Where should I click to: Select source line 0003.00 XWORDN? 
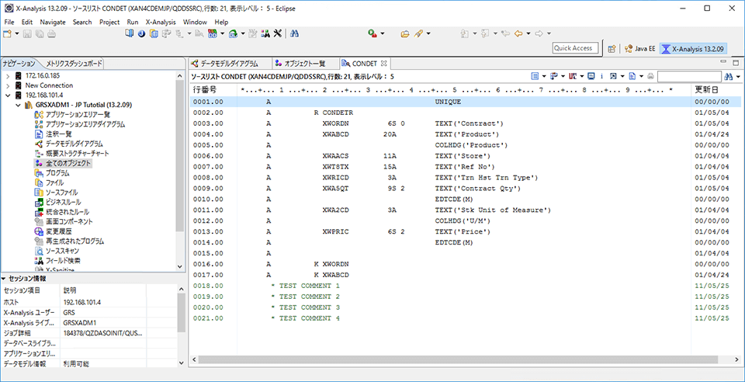click(x=464, y=123)
